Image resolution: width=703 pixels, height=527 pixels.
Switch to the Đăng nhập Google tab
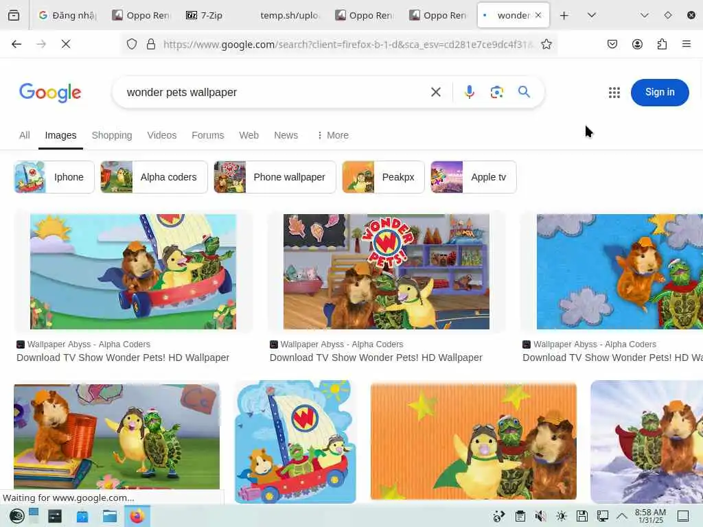[x=67, y=15]
